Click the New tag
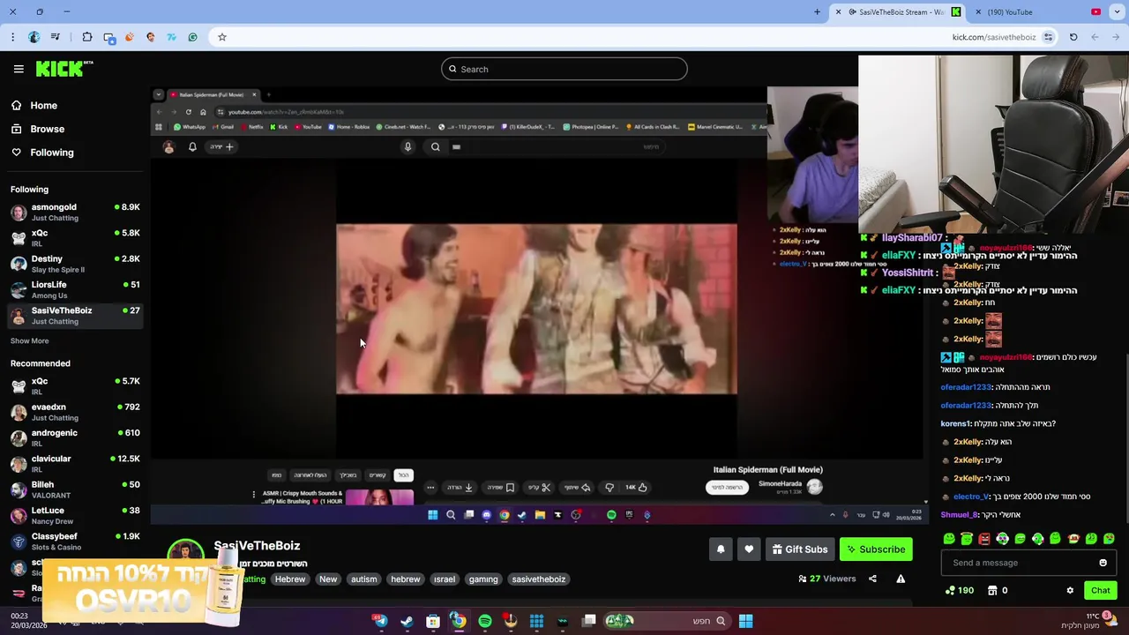 coord(328,579)
